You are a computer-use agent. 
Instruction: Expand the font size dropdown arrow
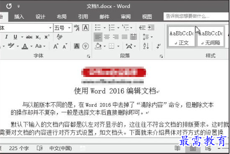pyautogui.click(x=70, y=28)
